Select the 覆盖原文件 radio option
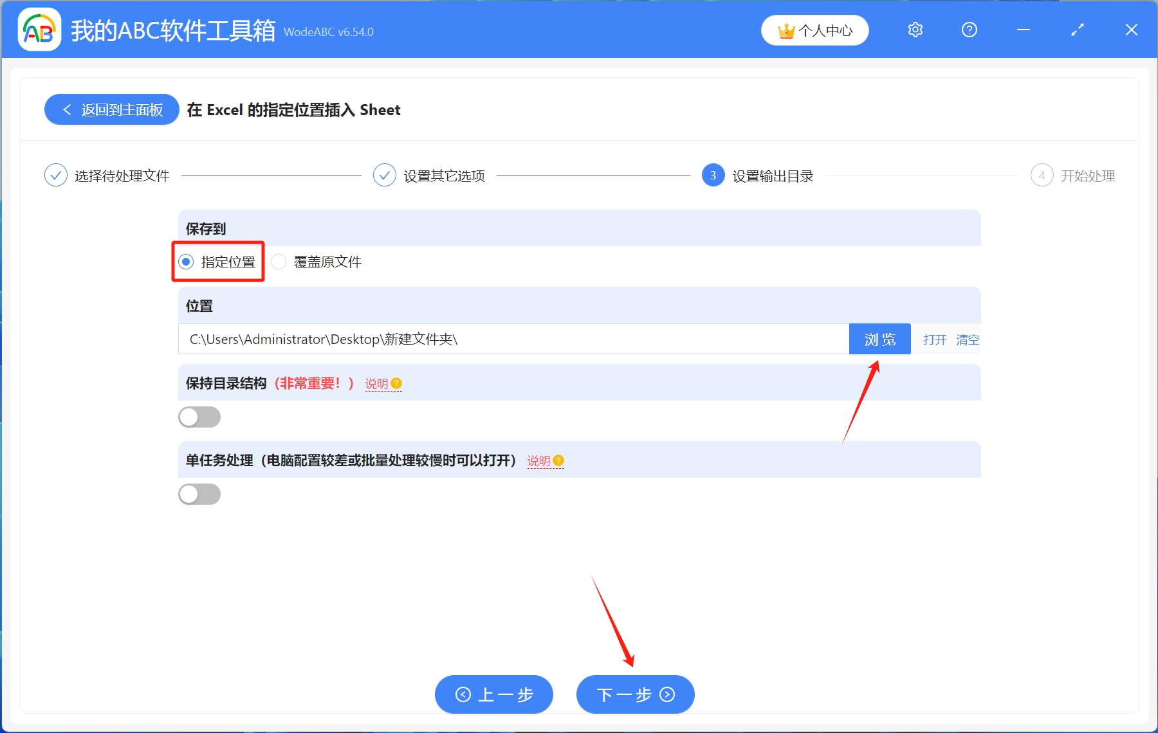Viewport: 1158px width, 733px height. 279,262
